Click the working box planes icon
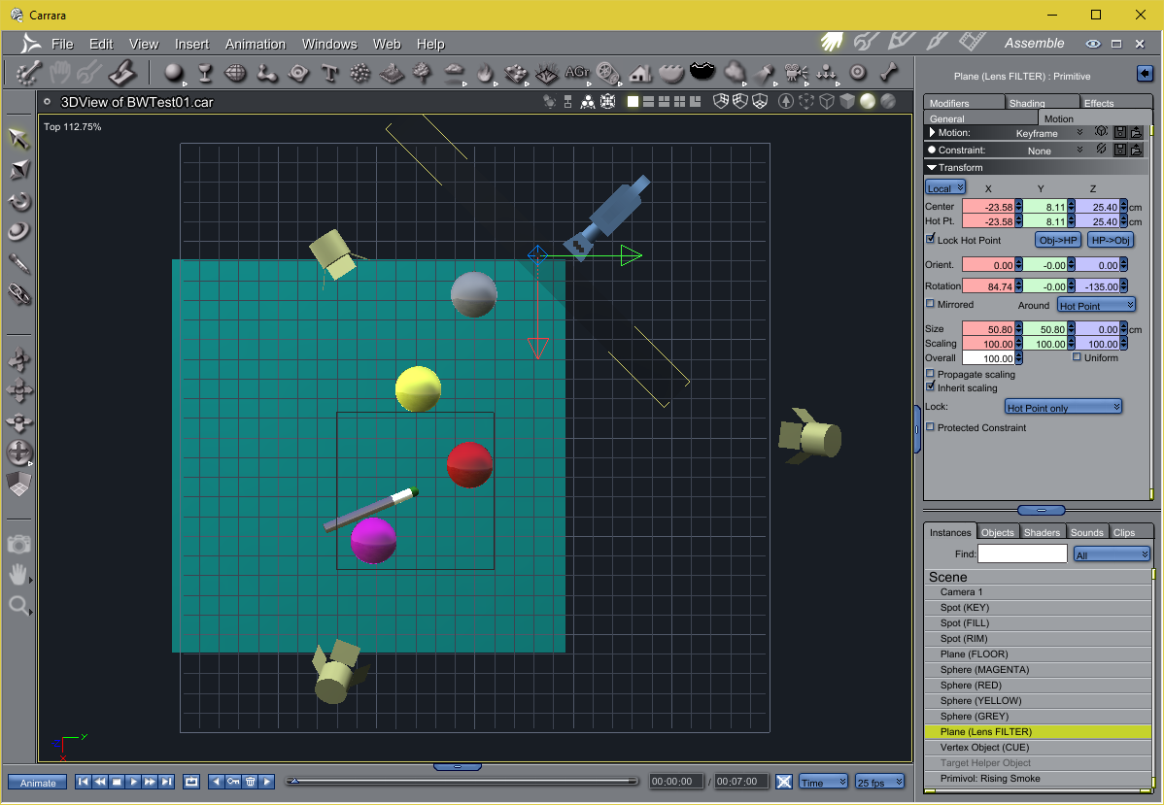This screenshot has height=805, width=1164. pyautogui.click(x=19, y=483)
